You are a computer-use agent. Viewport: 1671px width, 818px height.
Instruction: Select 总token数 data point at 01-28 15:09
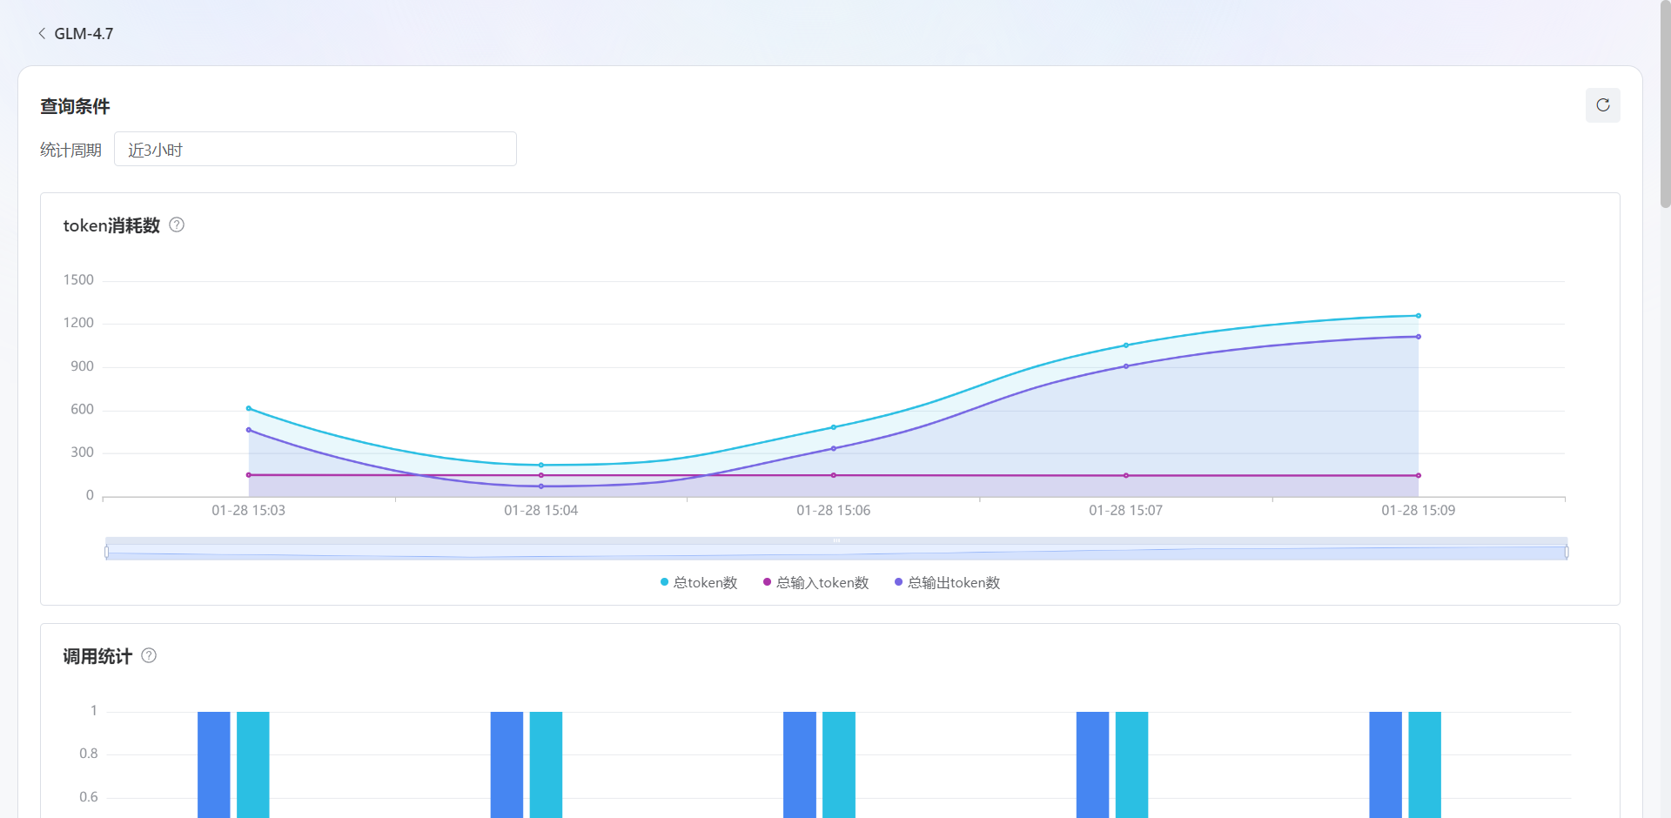tap(1418, 316)
